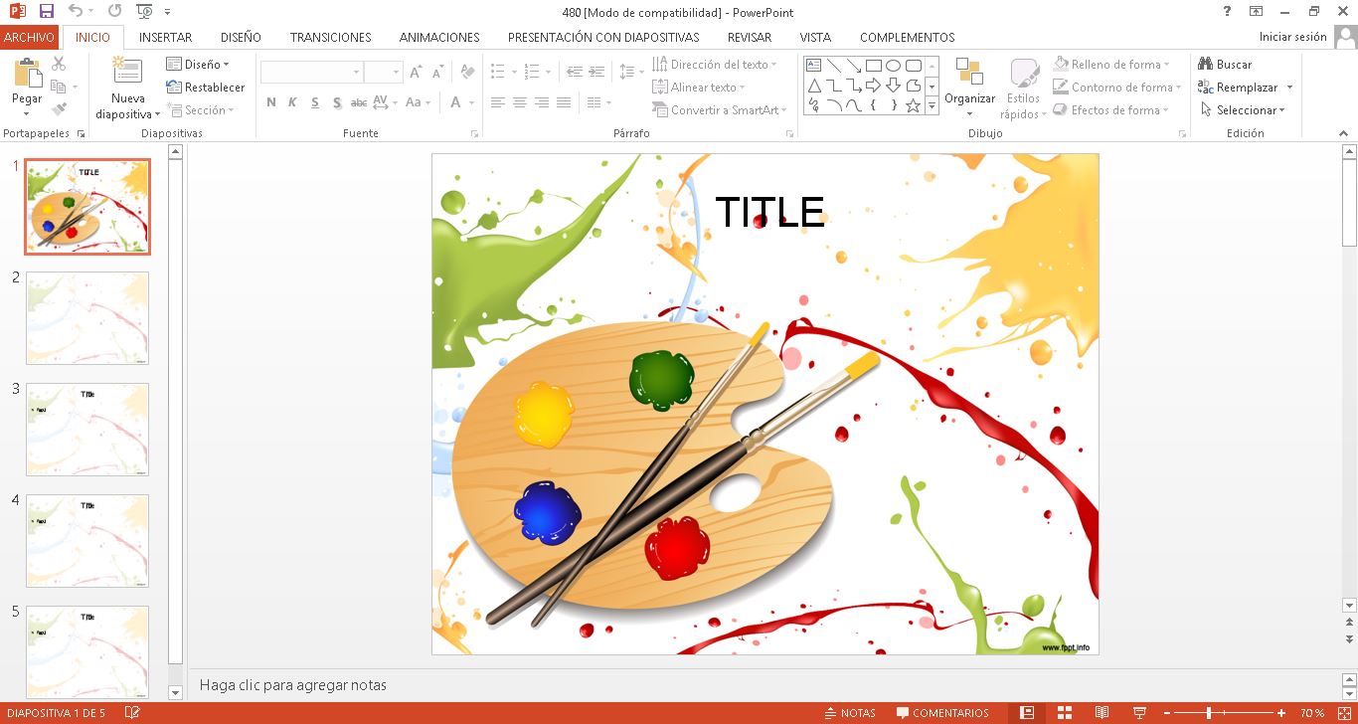Click Convertir a SmartArt
Screen dimensions: 1358x724
coord(720,110)
